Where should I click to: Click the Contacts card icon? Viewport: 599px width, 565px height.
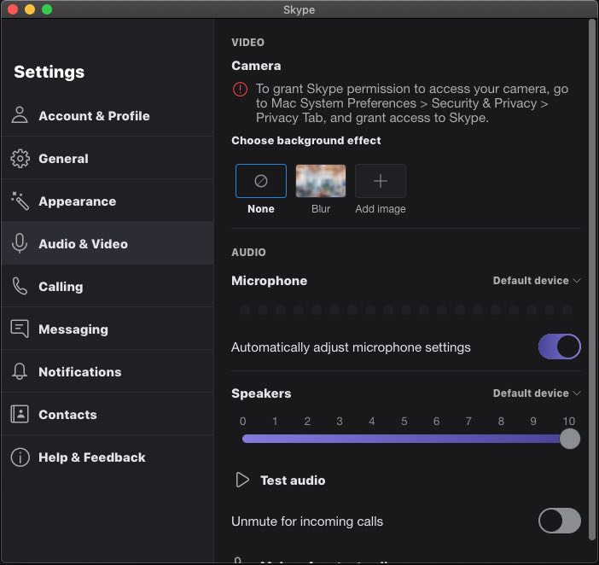tap(20, 415)
